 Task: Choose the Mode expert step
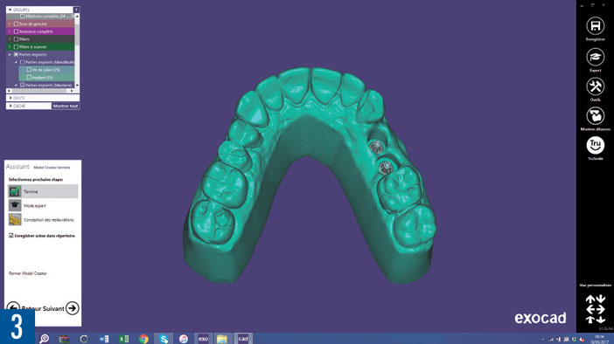pos(43,206)
